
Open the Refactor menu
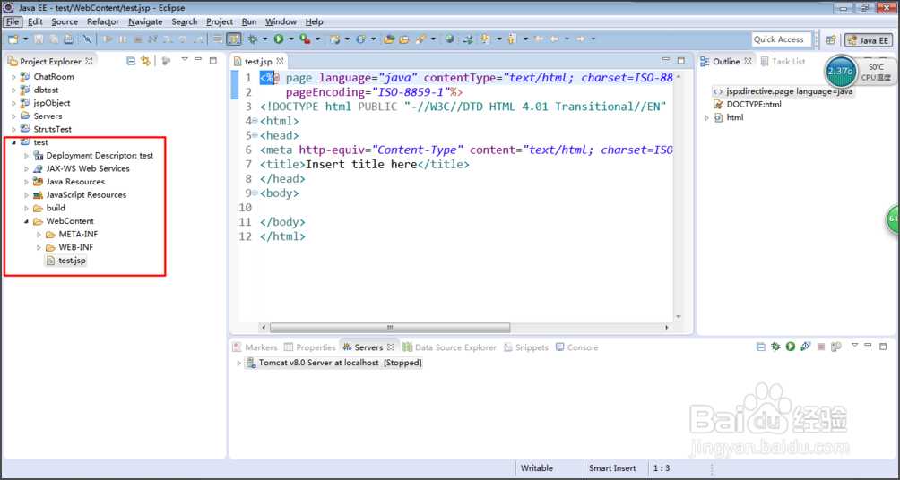coord(103,21)
